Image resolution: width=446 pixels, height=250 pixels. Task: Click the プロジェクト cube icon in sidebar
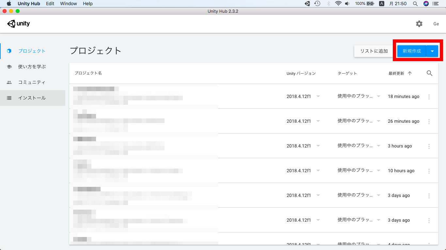[x=9, y=51]
